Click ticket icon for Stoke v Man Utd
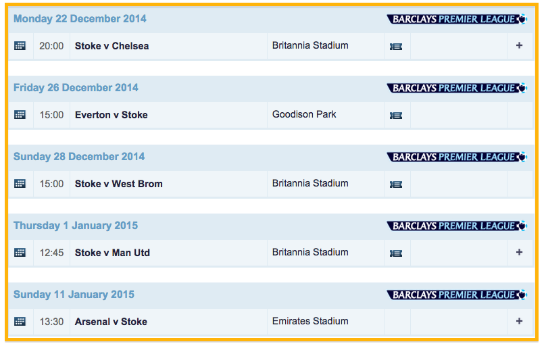Screen dimensions: 546x346 396,253
